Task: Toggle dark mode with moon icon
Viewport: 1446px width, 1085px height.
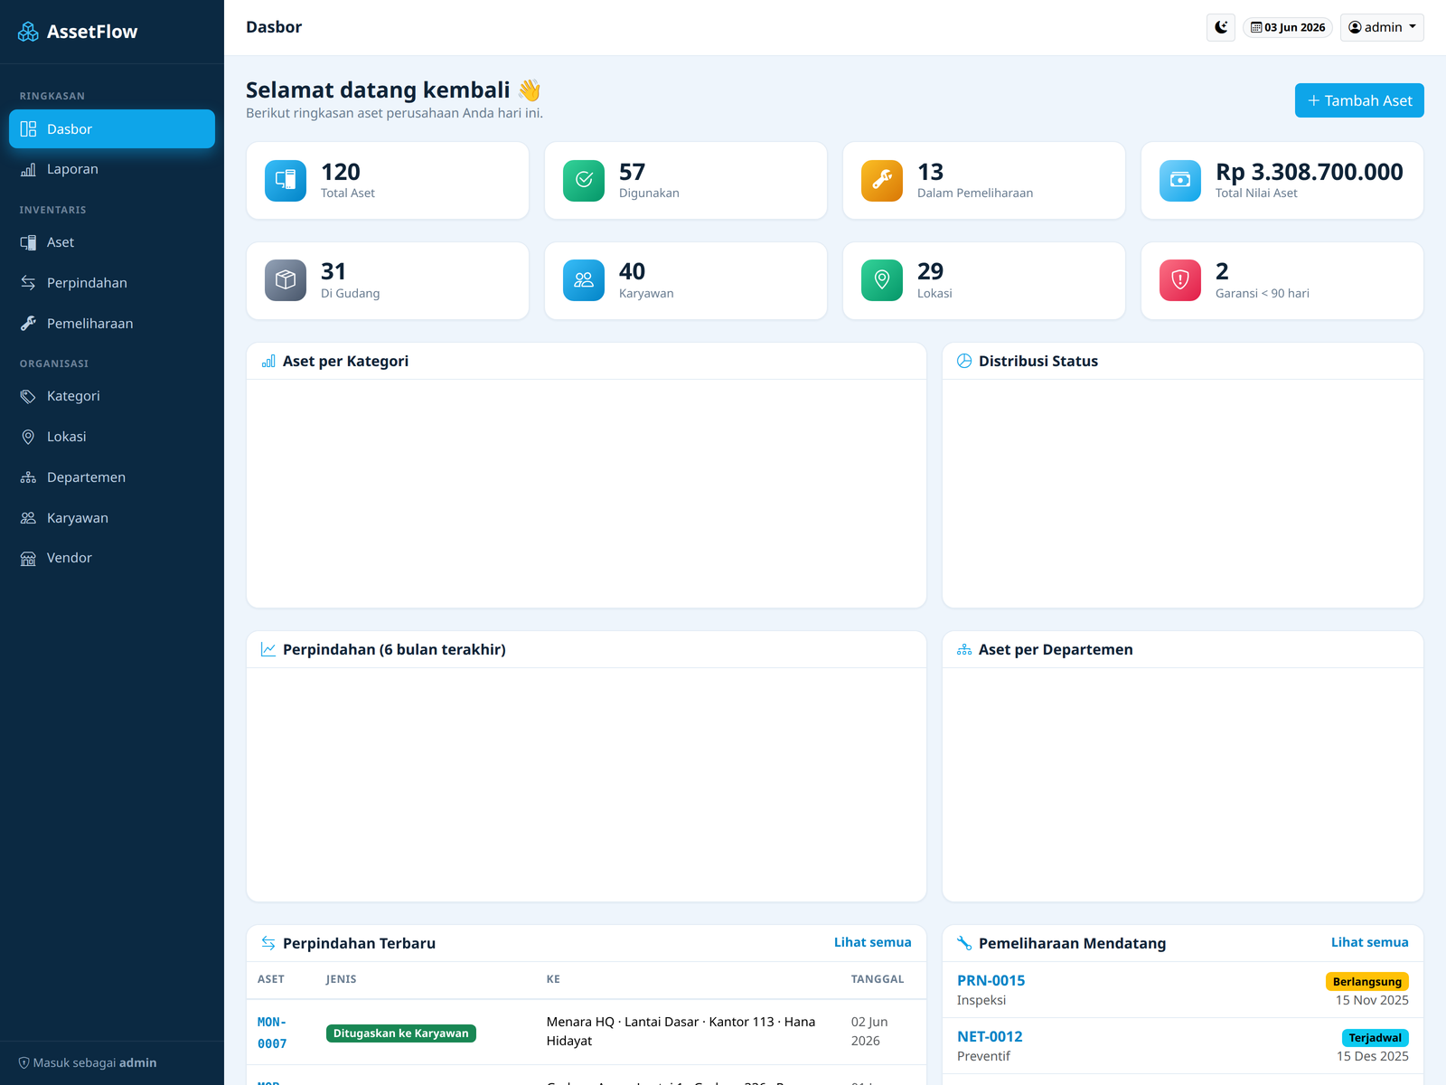Action: (1221, 27)
